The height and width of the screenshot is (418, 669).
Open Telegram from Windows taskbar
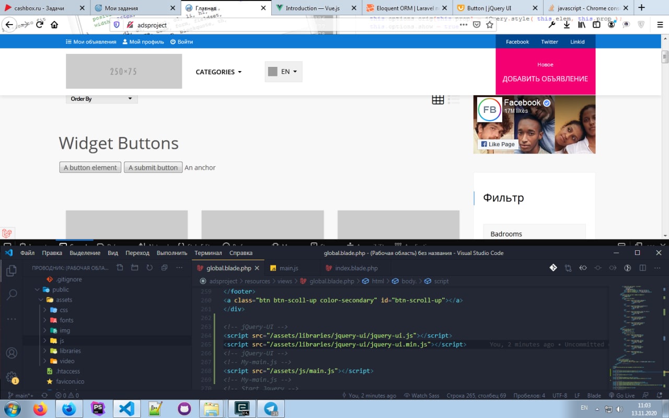point(271,409)
